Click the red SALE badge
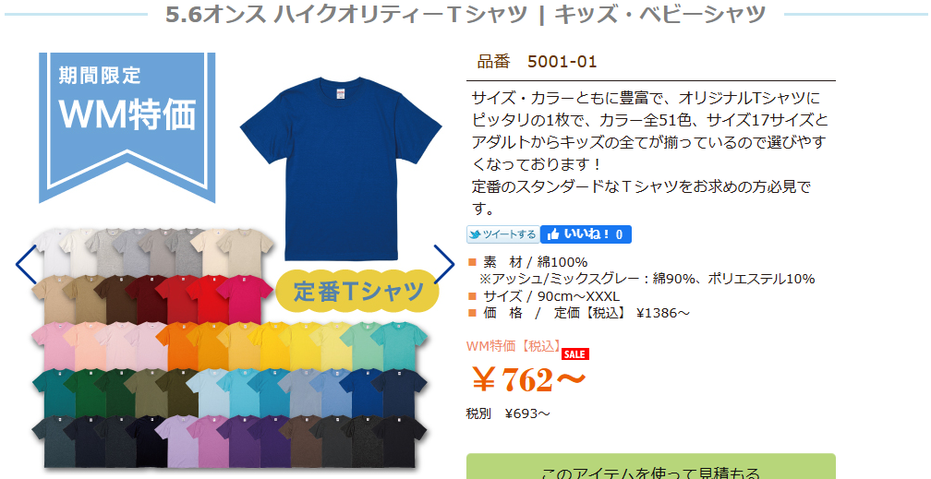931x479 pixels. pyautogui.click(x=574, y=354)
